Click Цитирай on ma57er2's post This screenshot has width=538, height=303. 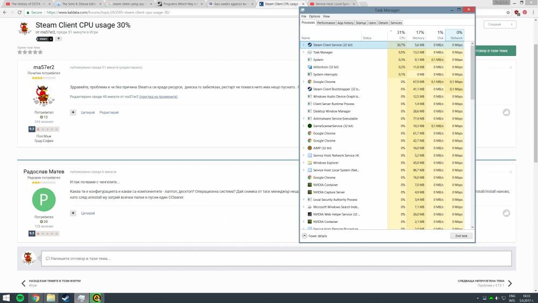pyautogui.click(x=88, y=112)
